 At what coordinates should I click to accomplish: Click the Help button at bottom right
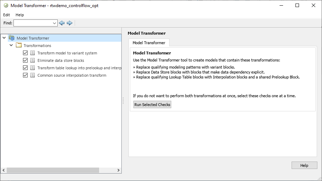[304, 165]
